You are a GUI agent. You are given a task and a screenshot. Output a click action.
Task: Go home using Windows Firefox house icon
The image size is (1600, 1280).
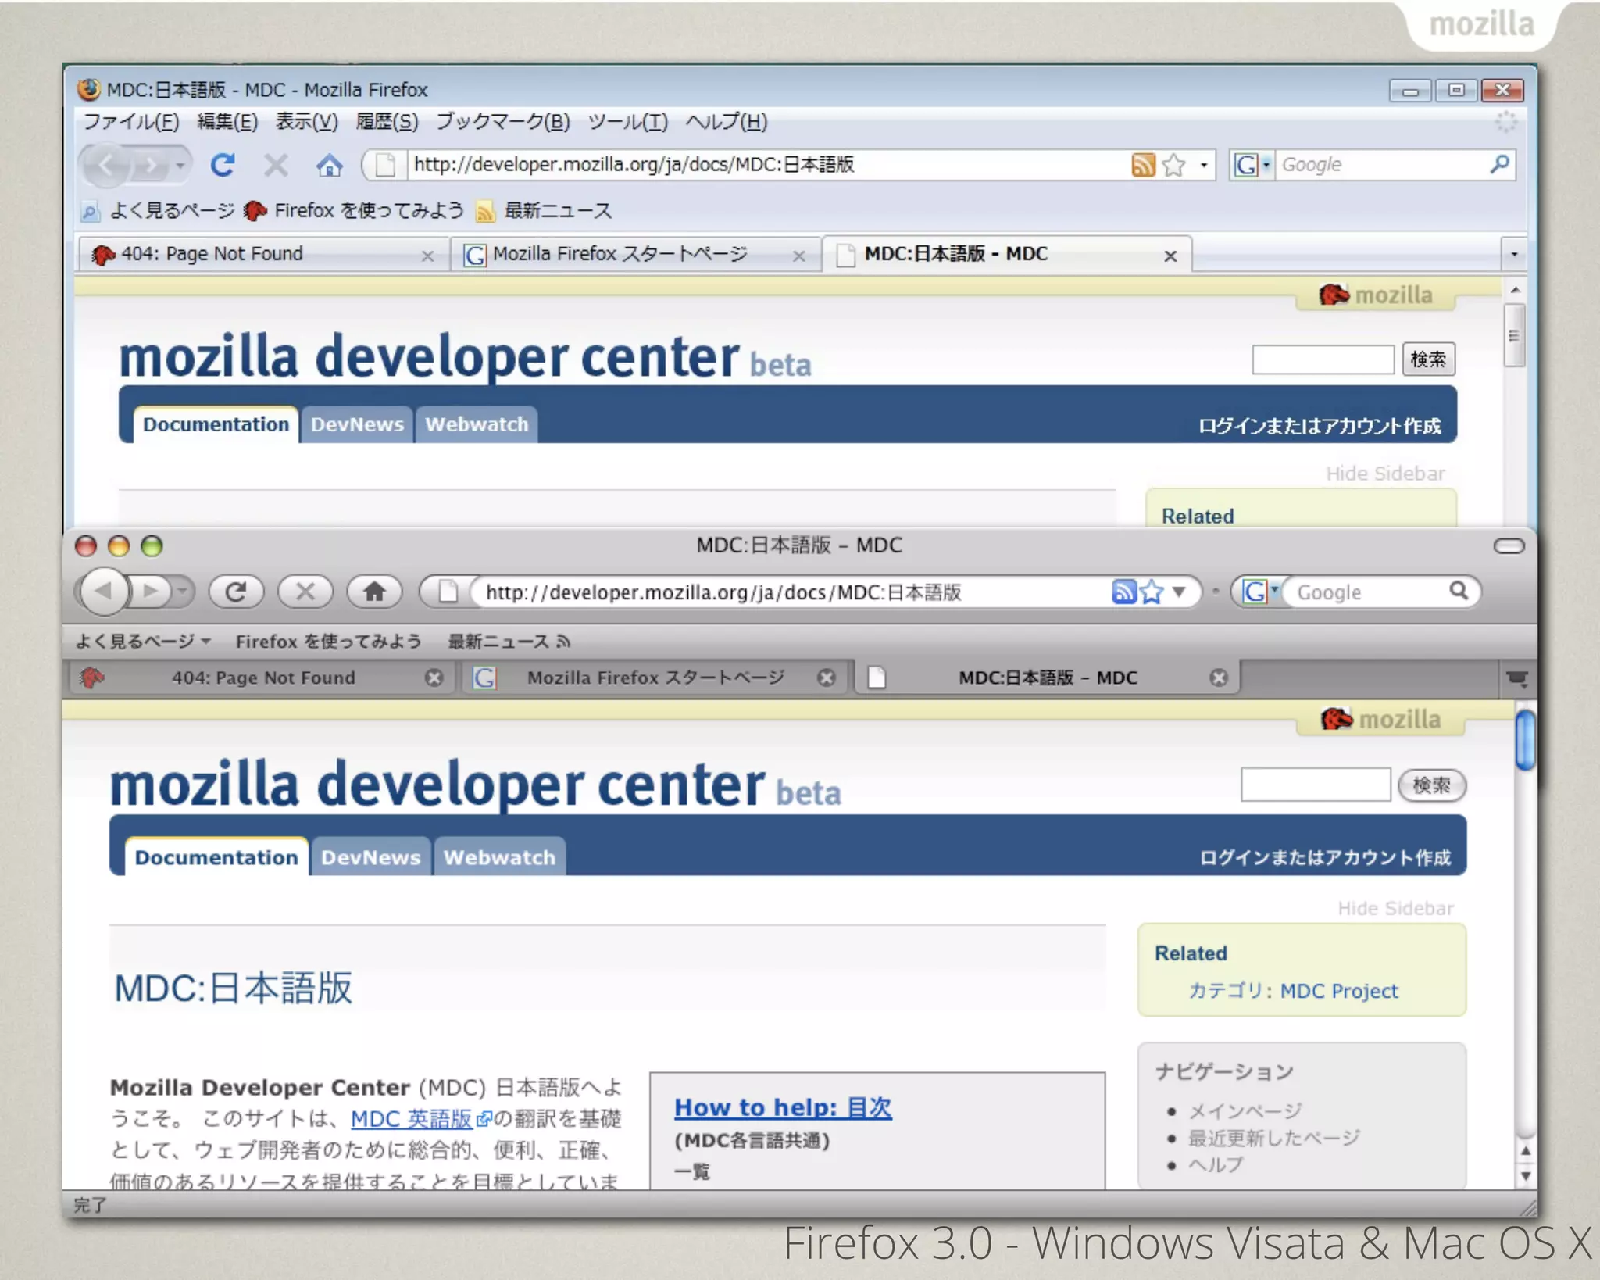[329, 165]
